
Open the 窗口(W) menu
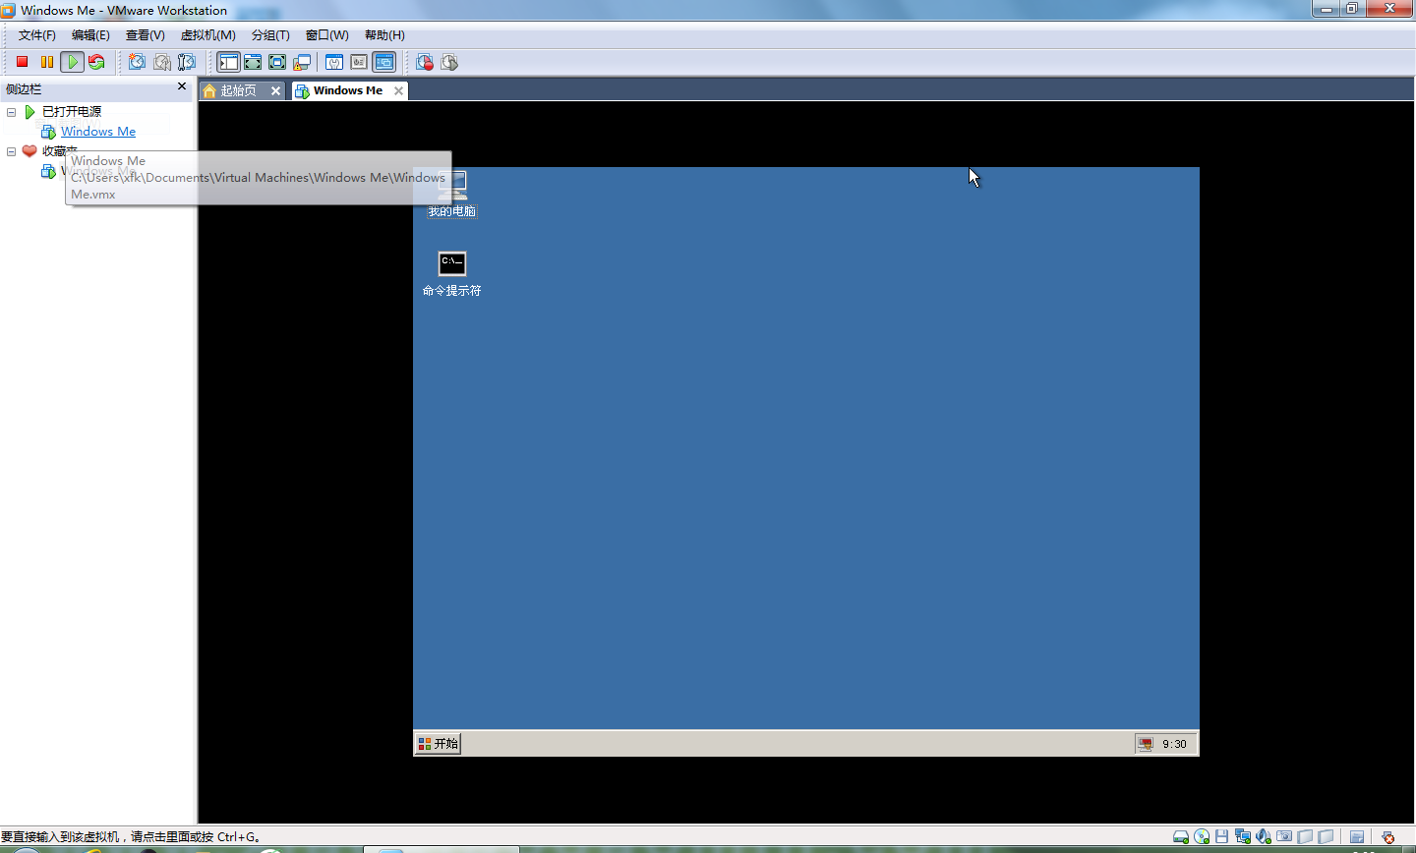[326, 35]
